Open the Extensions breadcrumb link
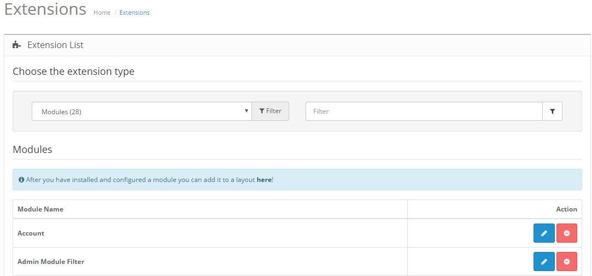 click(134, 13)
